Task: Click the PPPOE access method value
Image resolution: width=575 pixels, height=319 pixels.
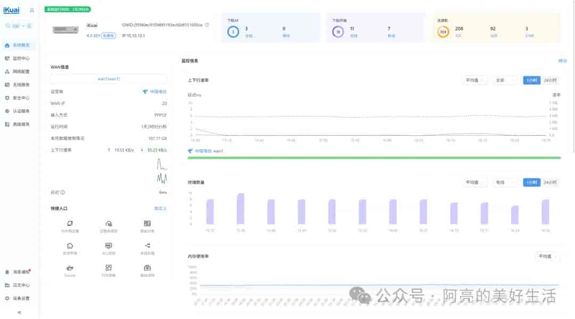Action: (x=160, y=115)
